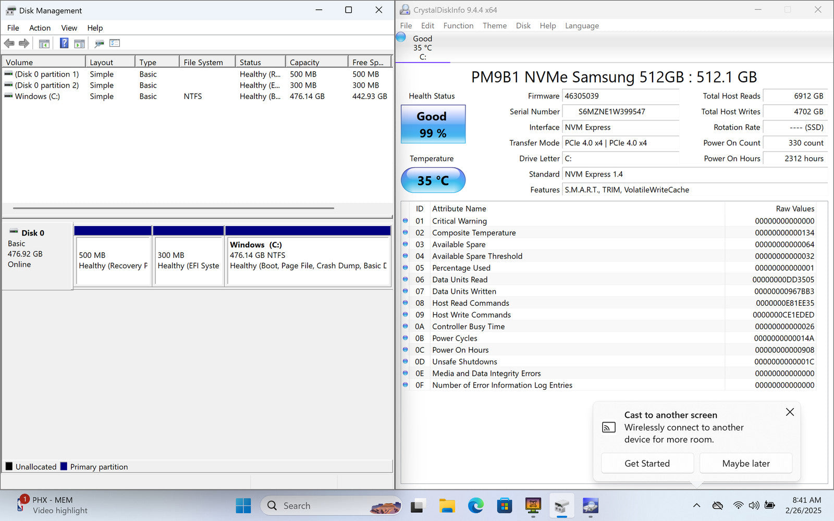Click the OneDrive cloud tray icon
The height and width of the screenshot is (521, 834).
click(718, 505)
